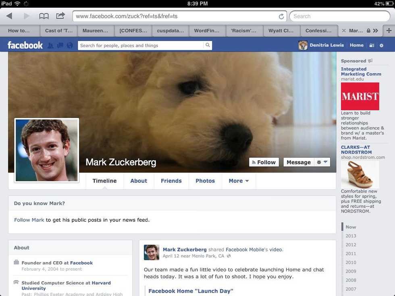Switch to the About profile tab
395x296 pixels.
tap(139, 181)
